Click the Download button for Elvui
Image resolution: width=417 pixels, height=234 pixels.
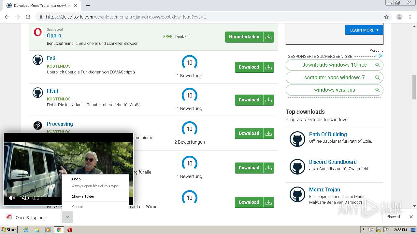coord(254,100)
